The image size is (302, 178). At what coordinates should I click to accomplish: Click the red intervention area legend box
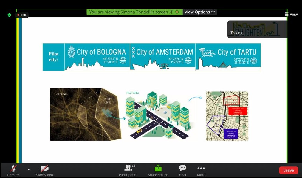pos(238,111)
